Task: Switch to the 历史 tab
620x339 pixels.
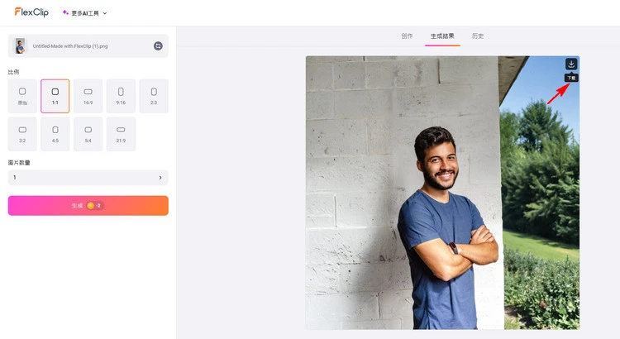Action: [x=478, y=36]
